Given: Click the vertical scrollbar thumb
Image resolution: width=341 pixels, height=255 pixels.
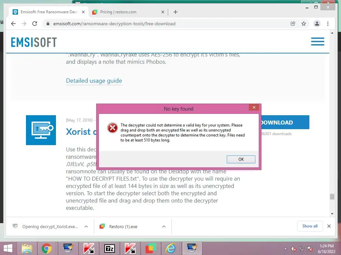Looking at the screenshot, I should coord(332,197).
